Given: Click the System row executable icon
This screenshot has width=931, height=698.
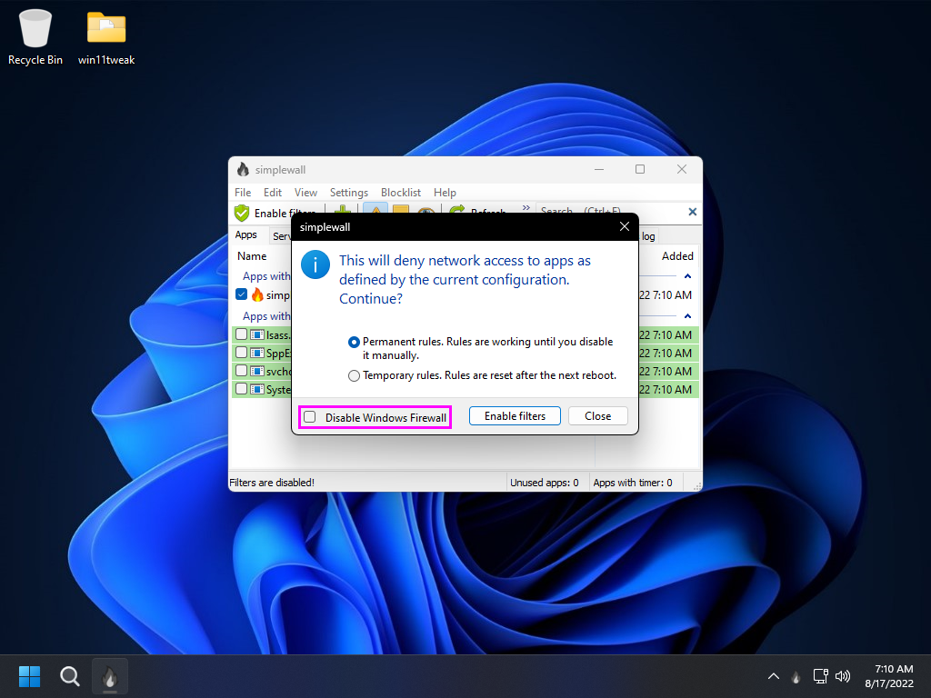Looking at the screenshot, I should tap(257, 390).
